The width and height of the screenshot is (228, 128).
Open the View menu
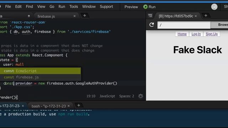click(x=41, y=7)
